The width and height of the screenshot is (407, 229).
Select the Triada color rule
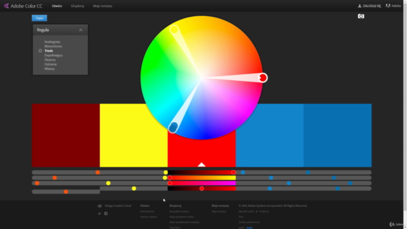[x=48, y=51]
